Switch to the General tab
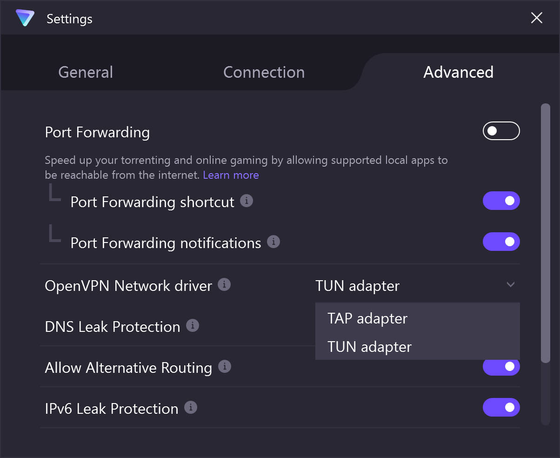 click(86, 72)
